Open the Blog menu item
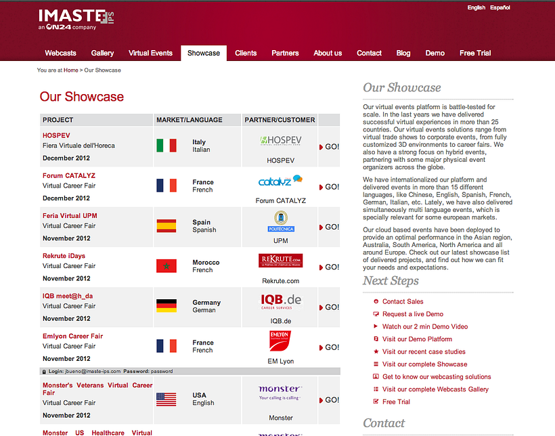The width and height of the screenshot is (555, 436). (x=403, y=53)
